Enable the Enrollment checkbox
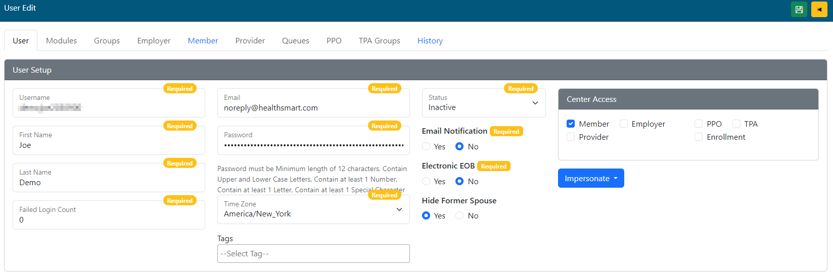Image resolution: width=833 pixels, height=277 pixels. tap(699, 137)
